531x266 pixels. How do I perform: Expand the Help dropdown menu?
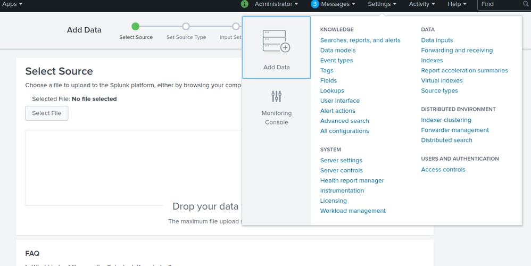pos(457,4)
